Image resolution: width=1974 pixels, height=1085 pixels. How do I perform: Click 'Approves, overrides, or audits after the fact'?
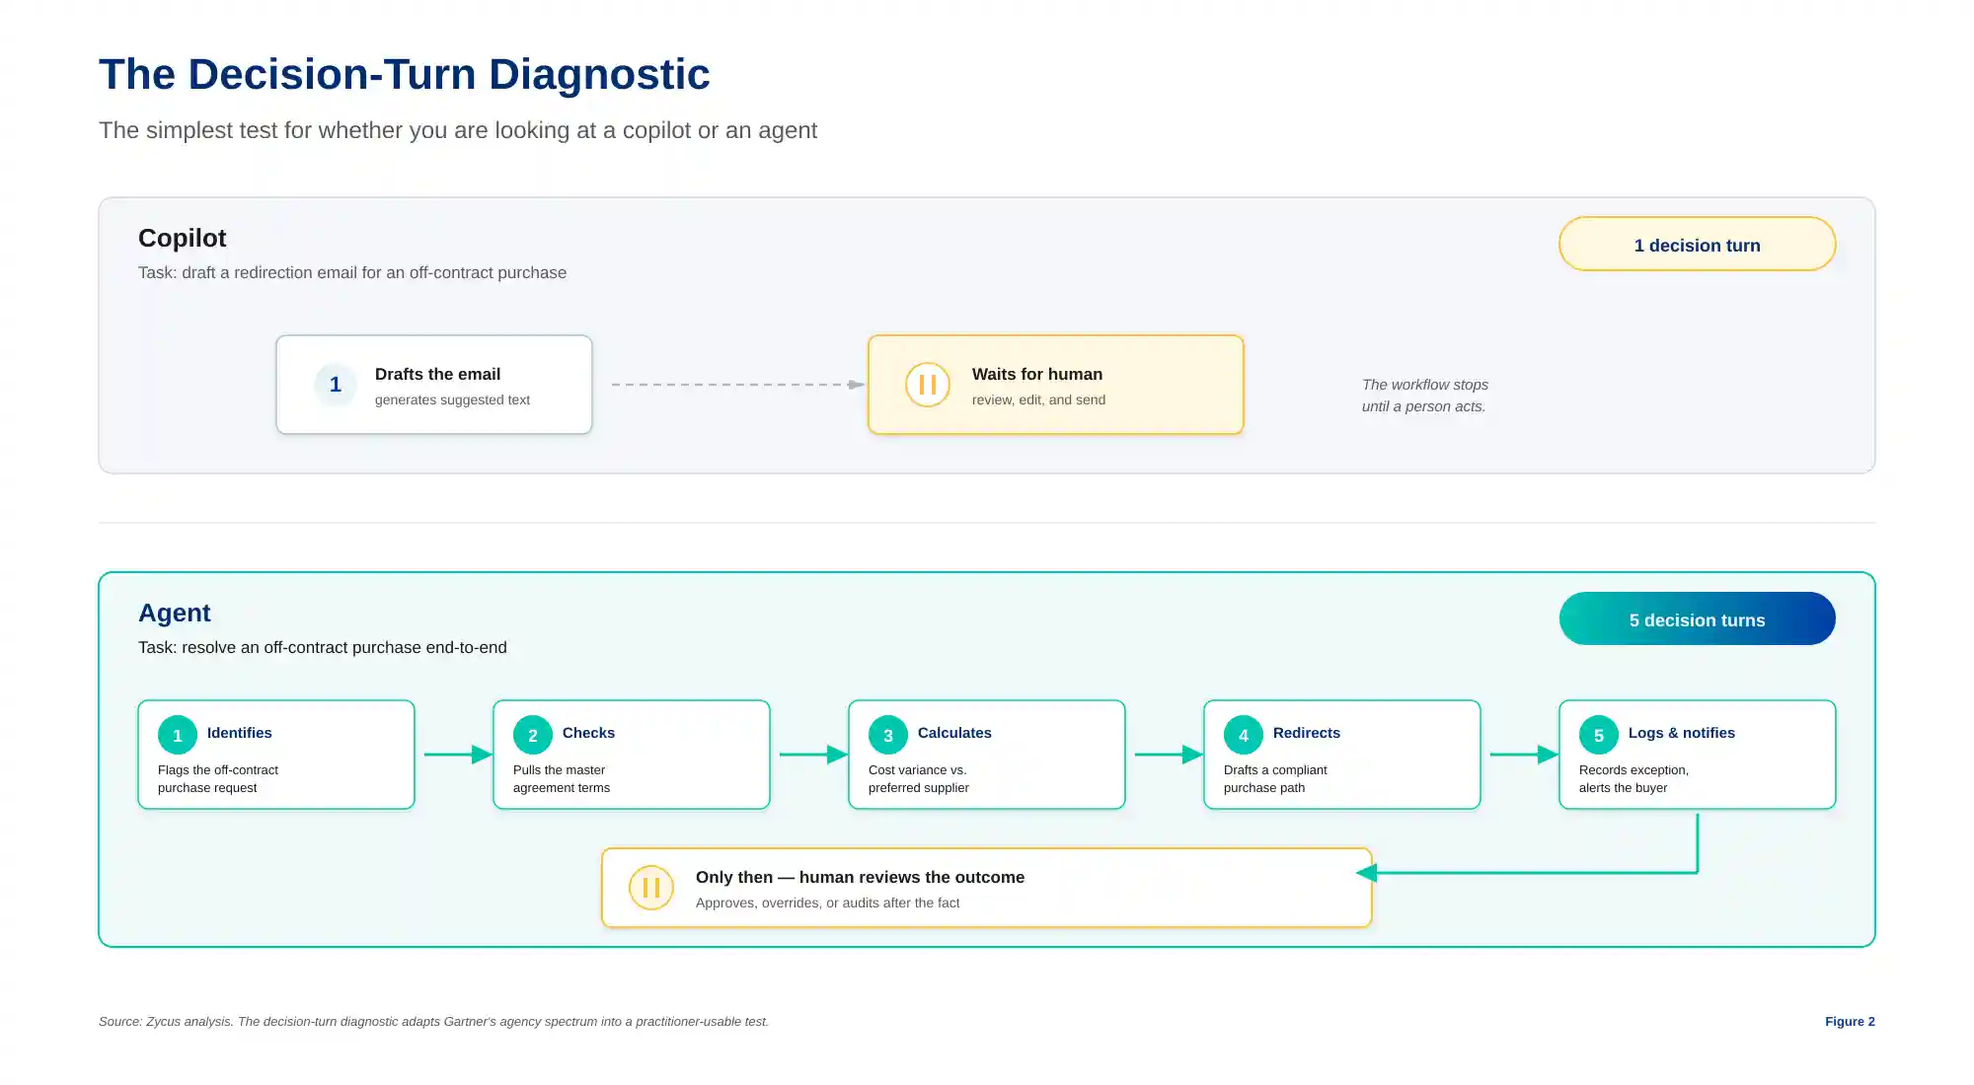tap(827, 903)
